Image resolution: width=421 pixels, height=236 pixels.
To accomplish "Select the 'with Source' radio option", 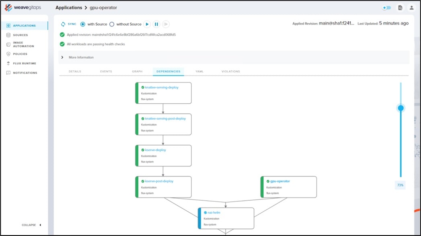I will [83, 24].
